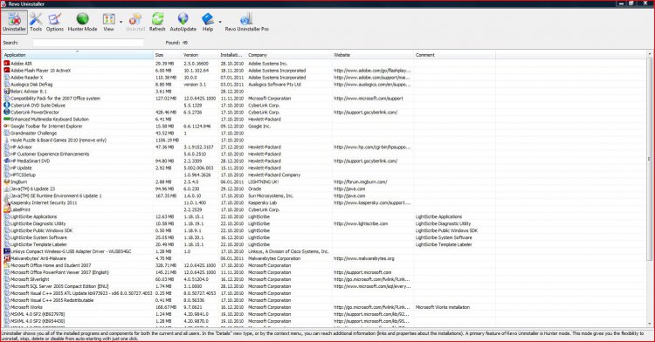Sort by the Website column header

(373, 55)
